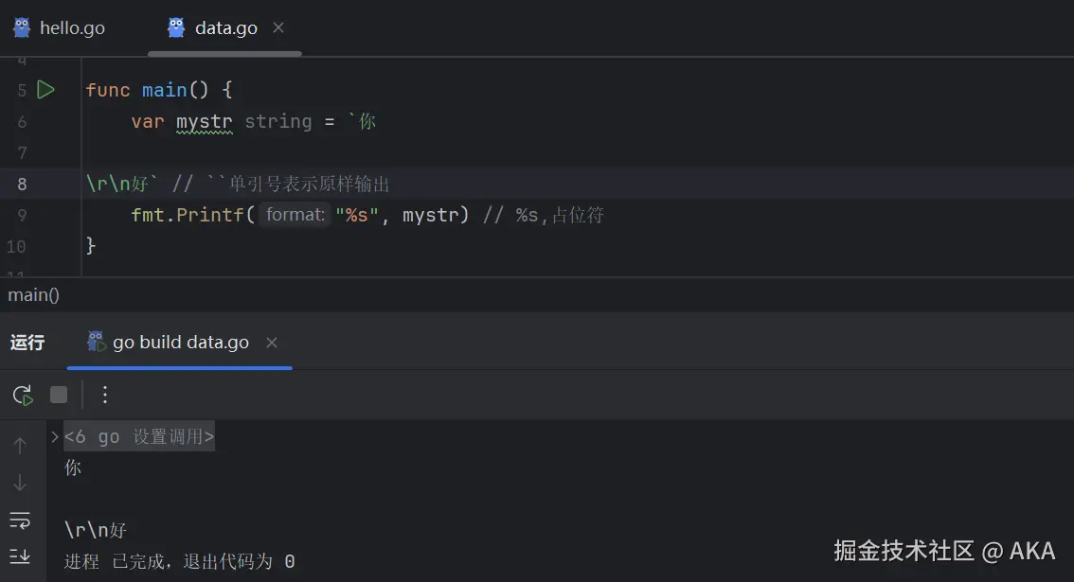Screen dimensions: 1074x582
Task: Close the data.go editor tab
Action: click(x=278, y=27)
